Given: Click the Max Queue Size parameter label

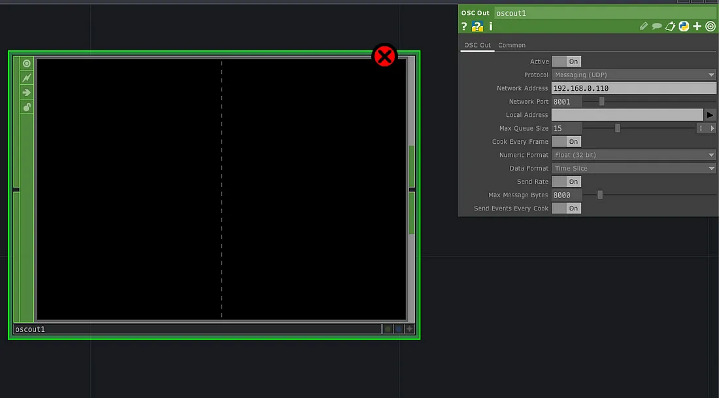Looking at the screenshot, I should (524, 128).
